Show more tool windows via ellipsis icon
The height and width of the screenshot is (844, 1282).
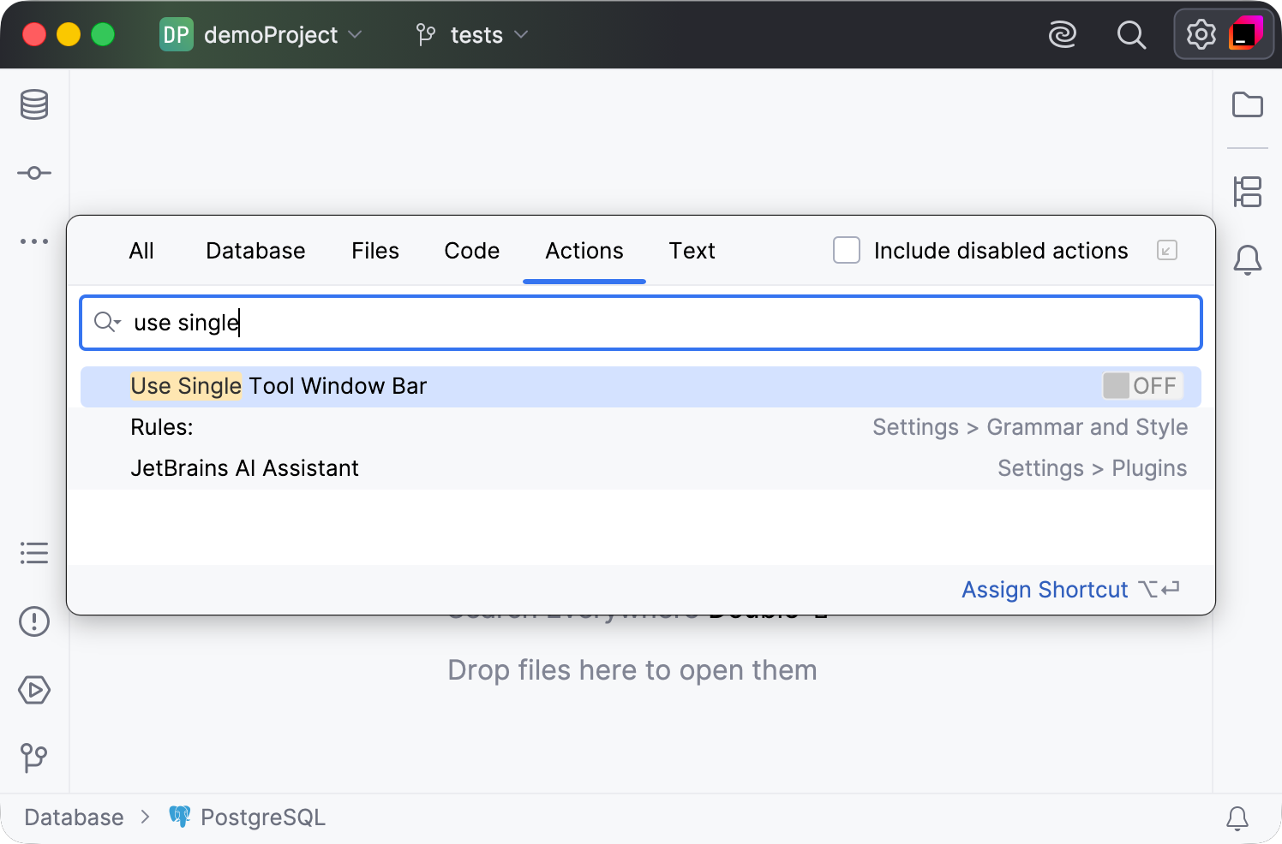tap(34, 241)
